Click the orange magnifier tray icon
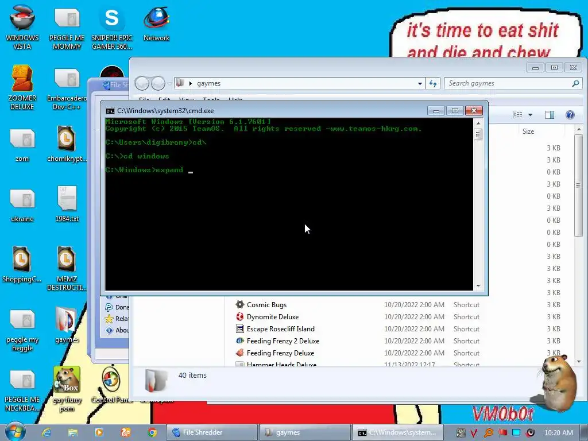Screen dimensions: 588x441 (488, 433)
